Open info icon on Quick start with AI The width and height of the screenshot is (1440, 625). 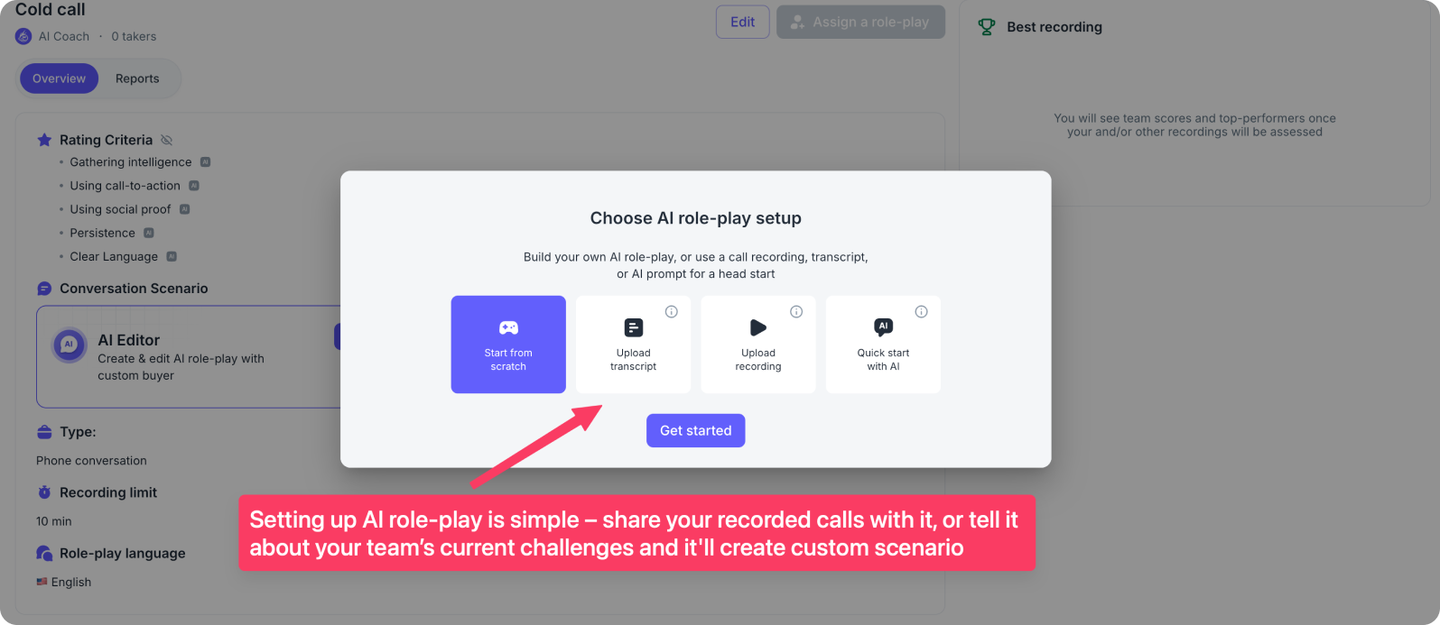921,312
